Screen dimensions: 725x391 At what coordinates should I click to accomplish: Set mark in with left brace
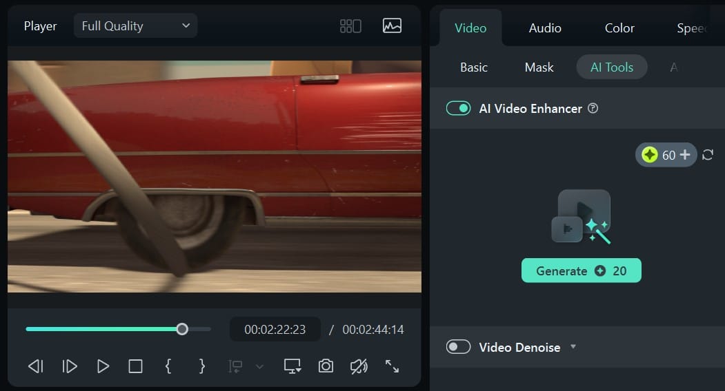tap(168, 366)
